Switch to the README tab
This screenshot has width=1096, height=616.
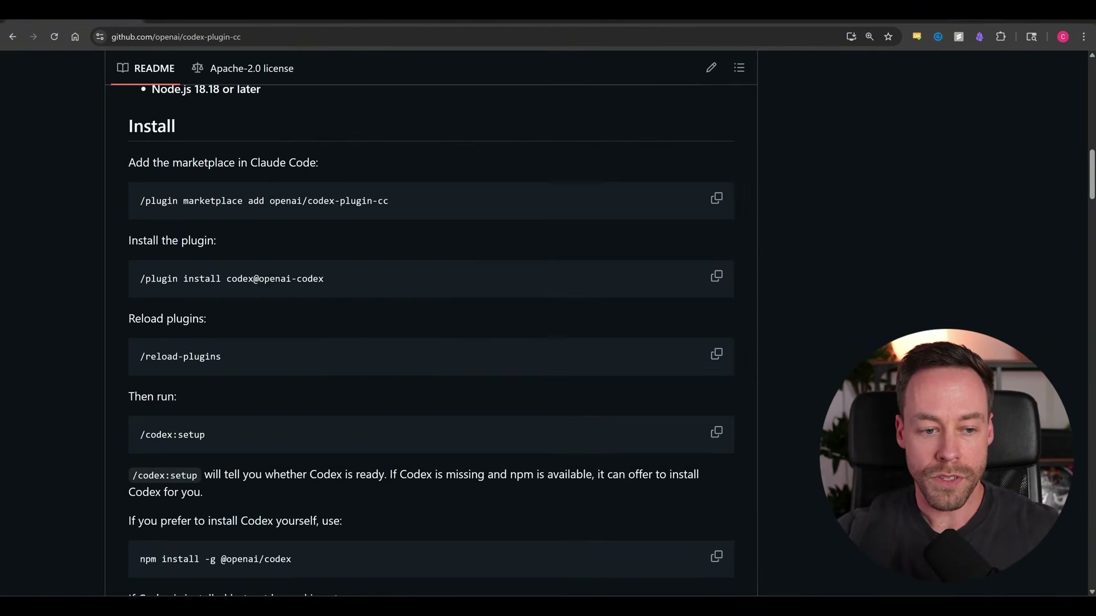tap(154, 68)
